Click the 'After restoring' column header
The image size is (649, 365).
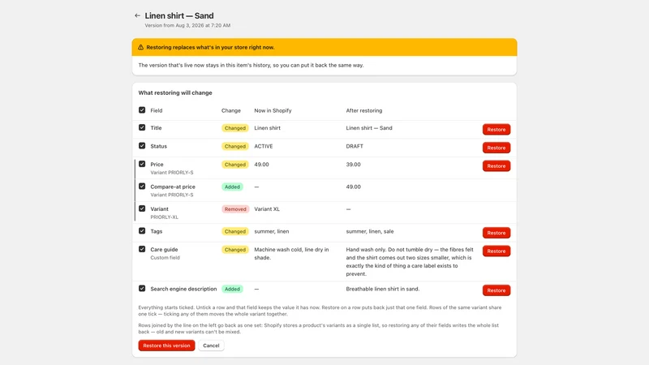click(364, 110)
